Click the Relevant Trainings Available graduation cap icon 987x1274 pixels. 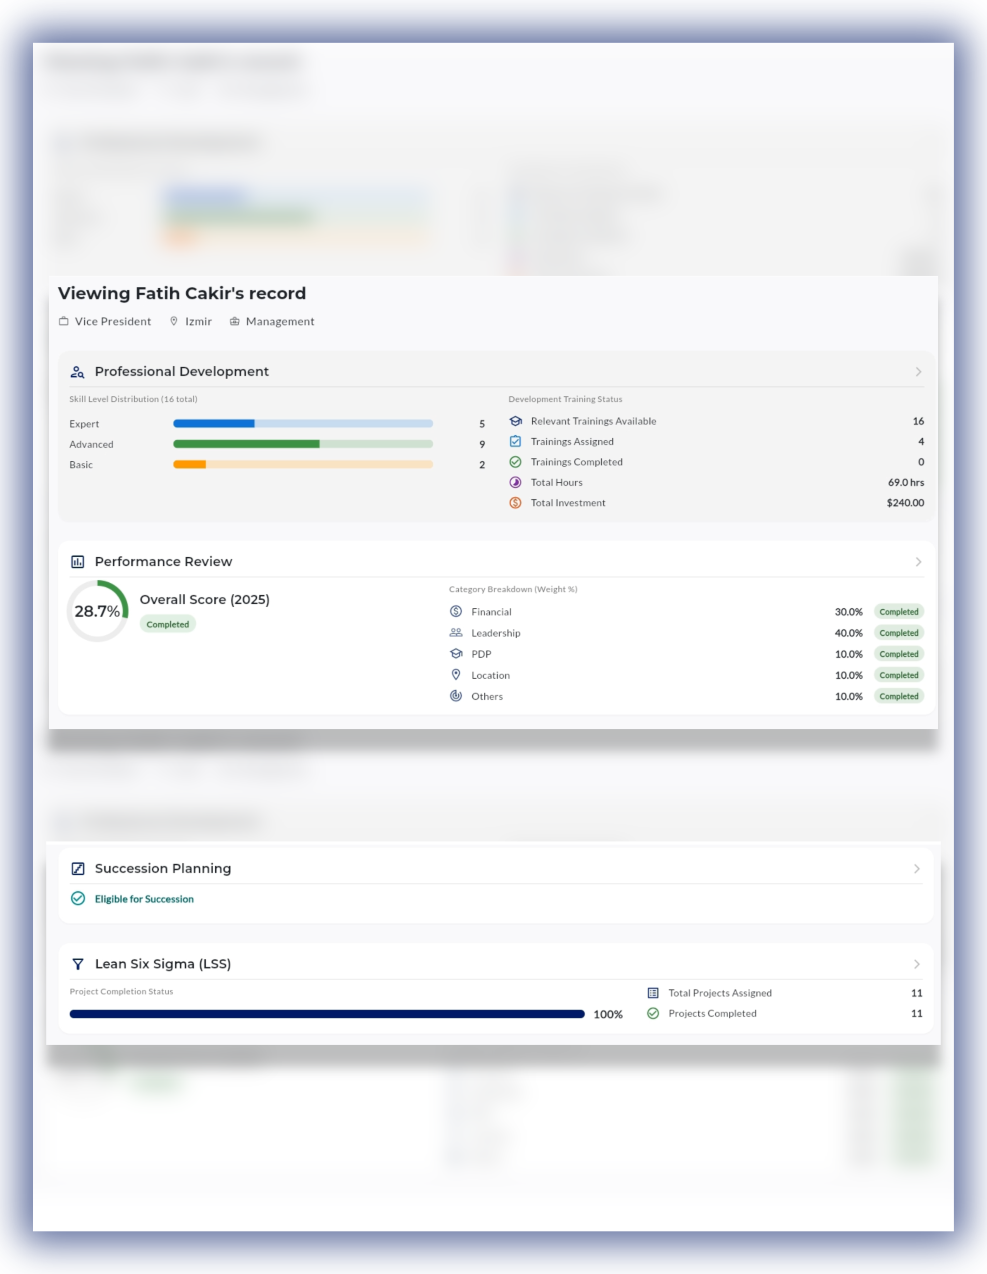tap(515, 421)
